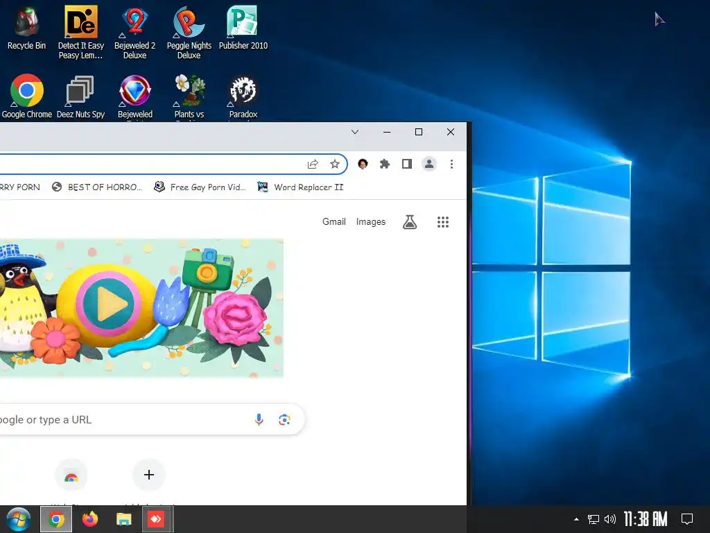
Task: Open Chrome's three-dot customize menu
Action: point(451,164)
